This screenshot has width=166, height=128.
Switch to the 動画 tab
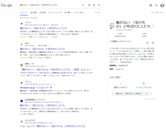coord(43,13)
